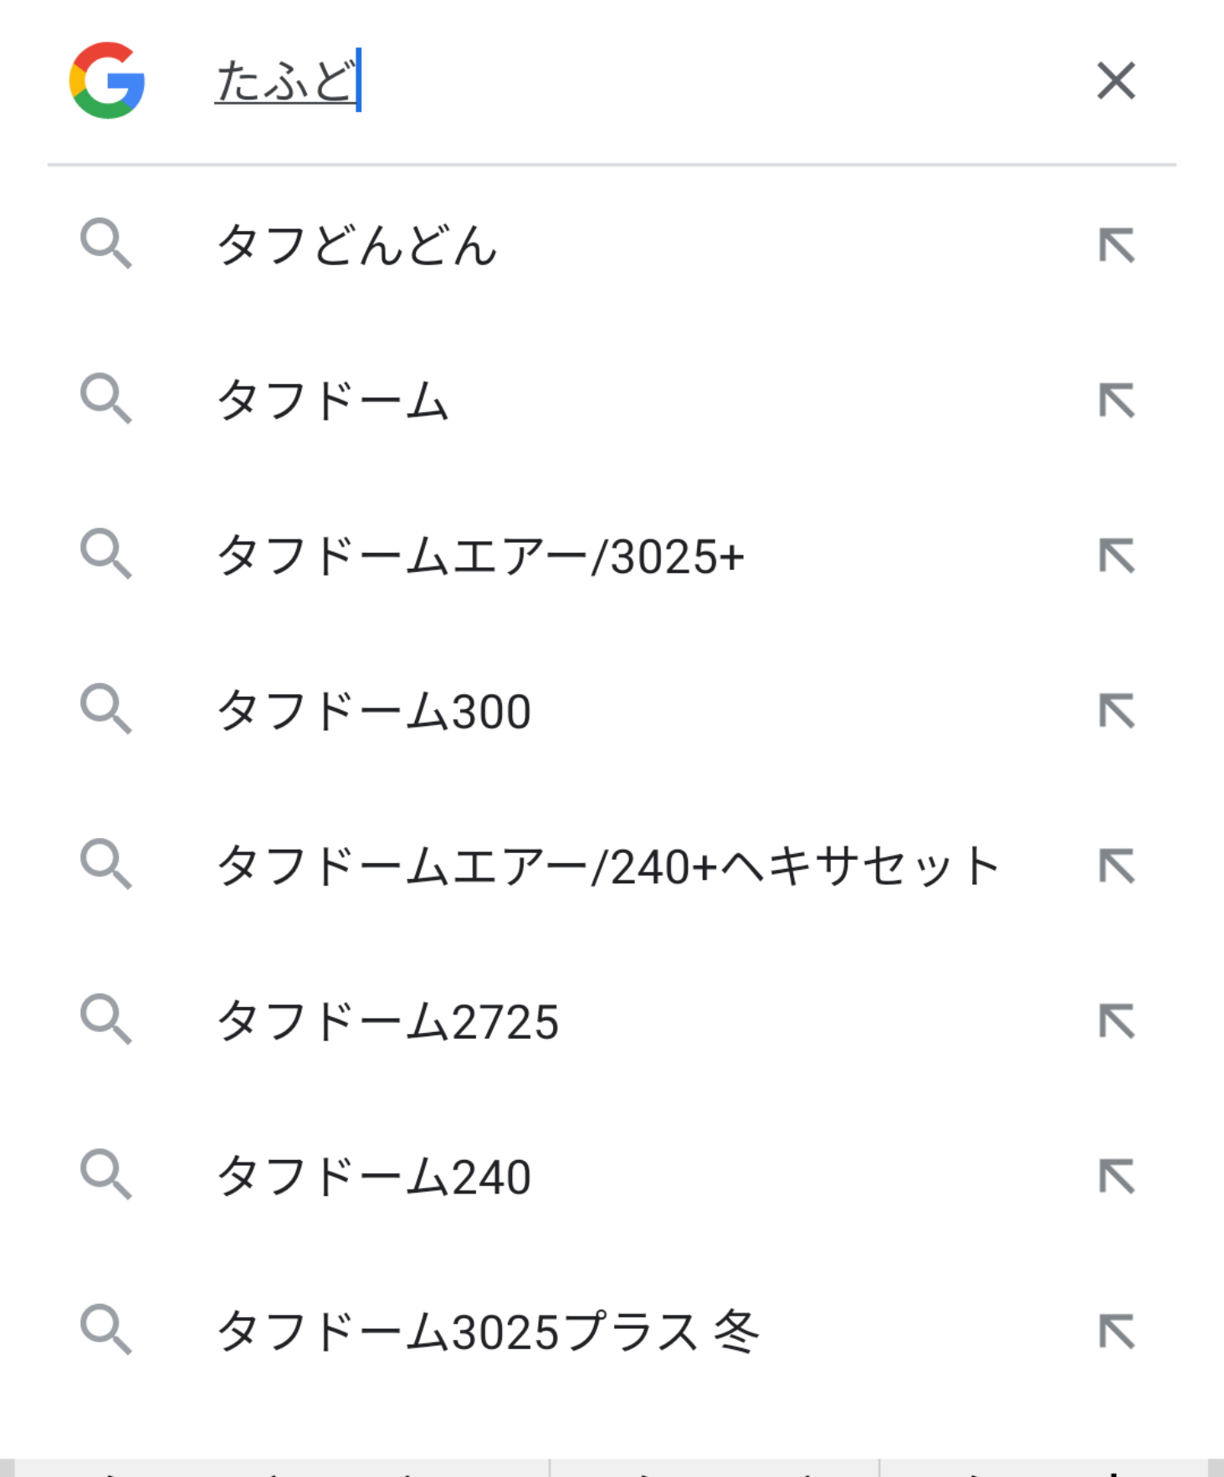The width and height of the screenshot is (1224, 1477).
Task: Choose the タフドーム2725 suggestion
Action: coord(387,1021)
